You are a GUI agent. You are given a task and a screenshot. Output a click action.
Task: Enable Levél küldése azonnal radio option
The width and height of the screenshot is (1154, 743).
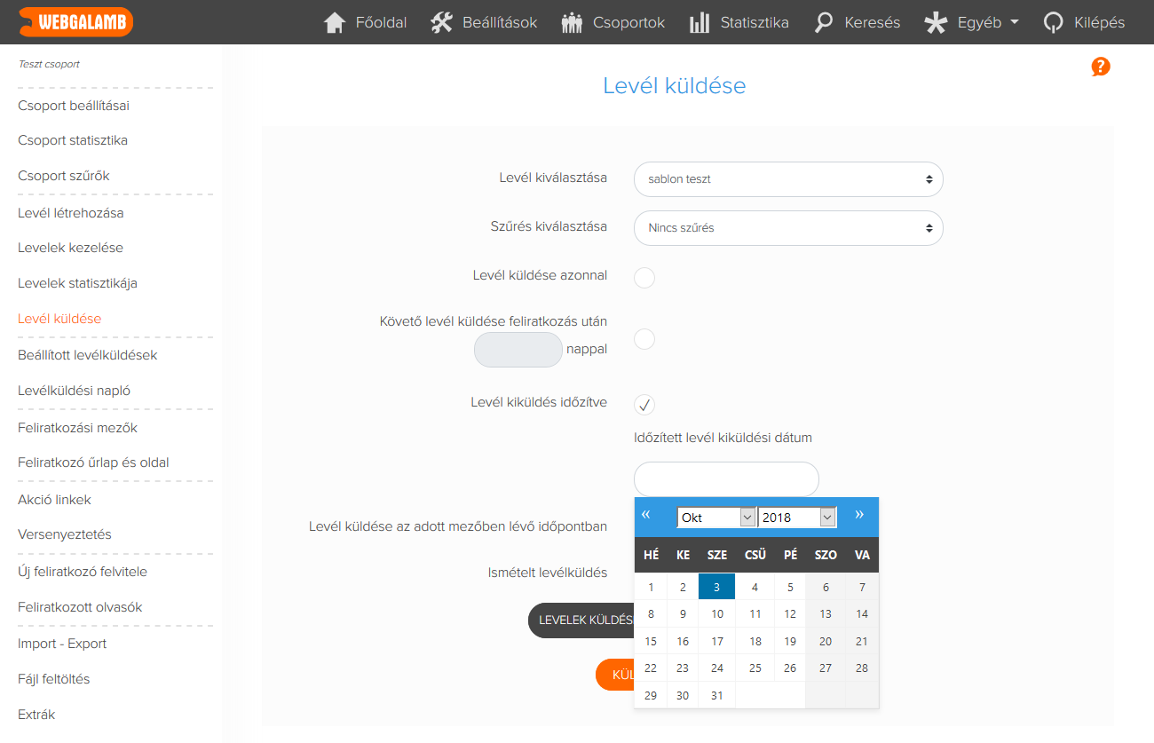click(x=644, y=278)
